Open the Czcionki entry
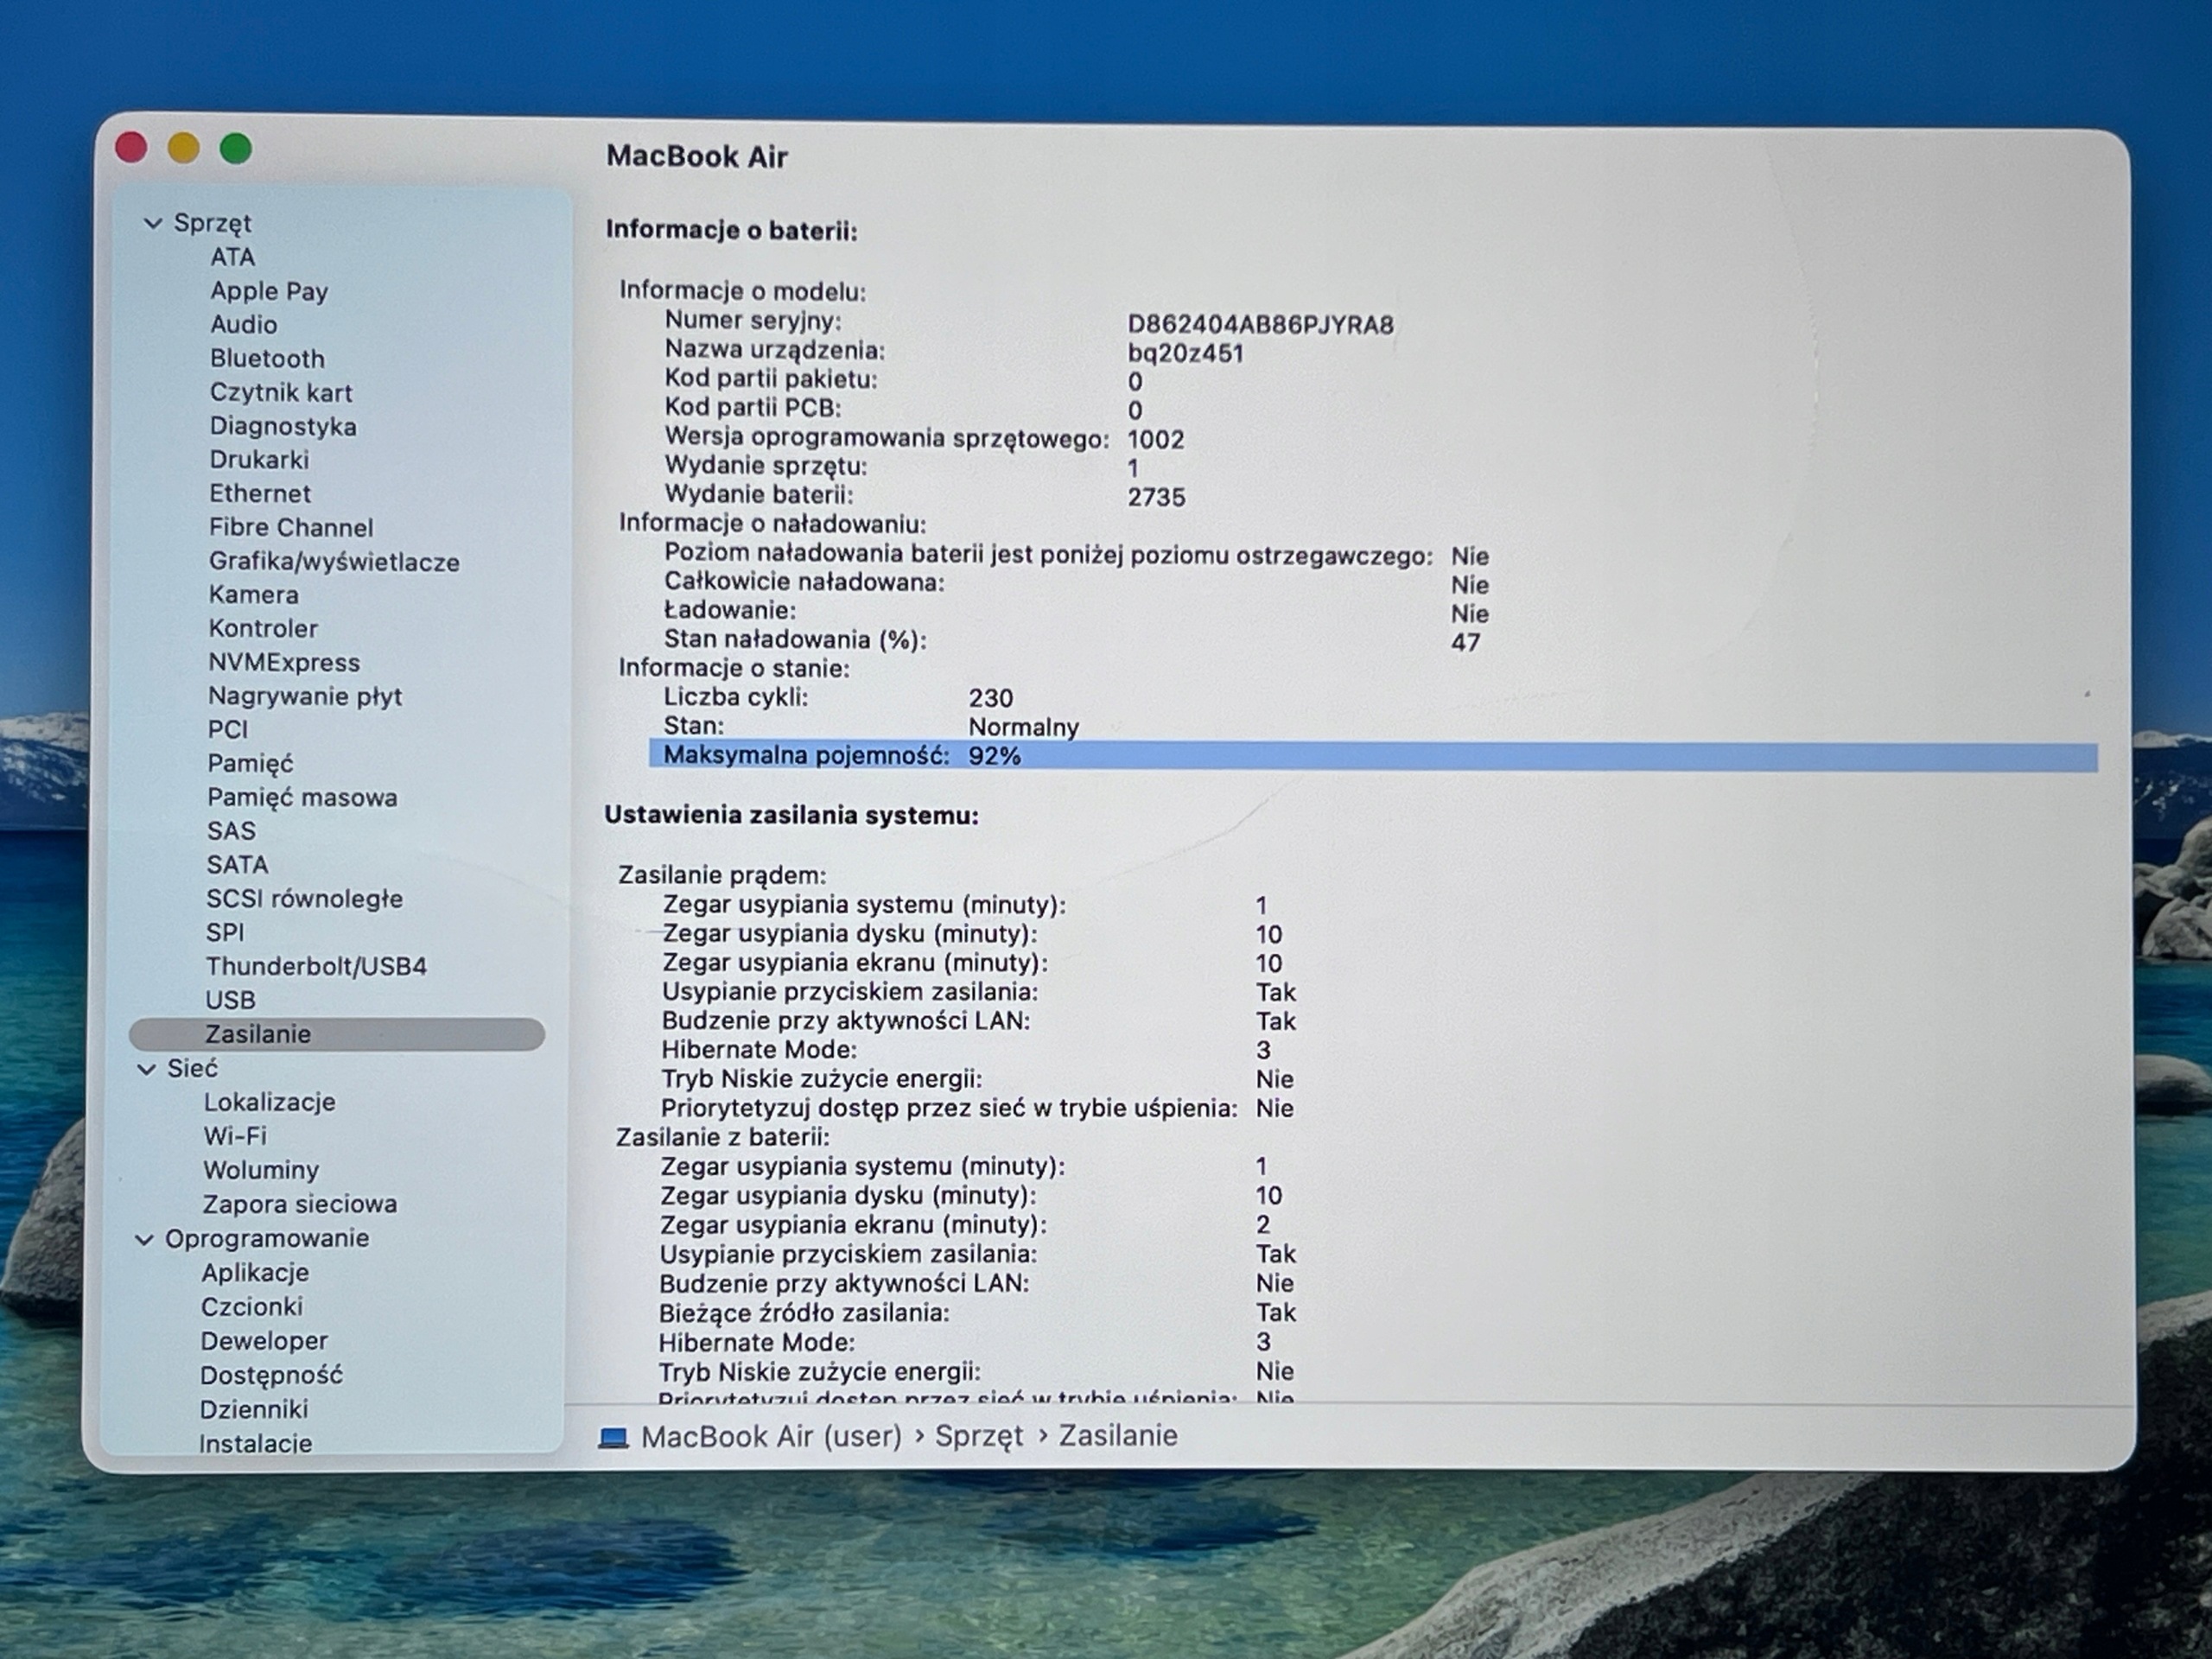Viewport: 2212px width, 1659px height. (x=252, y=1307)
